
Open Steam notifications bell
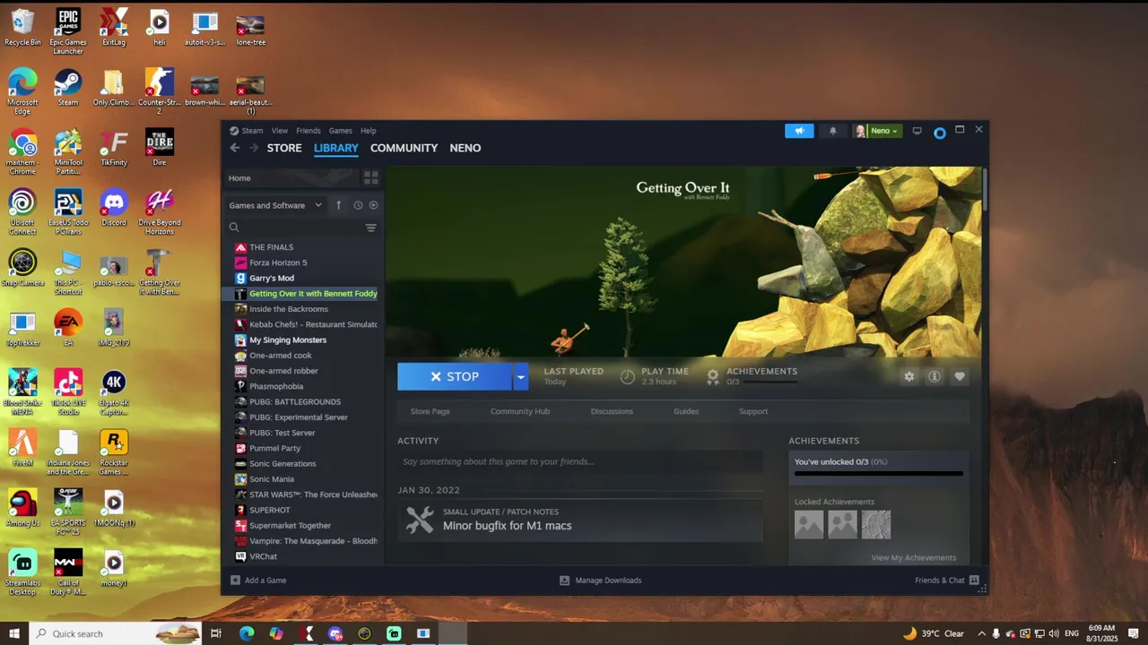coord(832,131)
